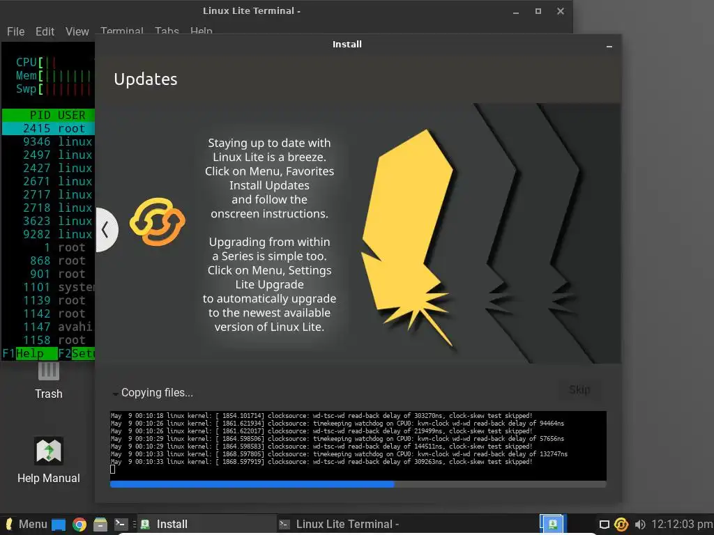714x535 pixels.
Task: Select htop process row PID 2497
Action: tap(48, 155)
